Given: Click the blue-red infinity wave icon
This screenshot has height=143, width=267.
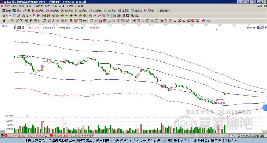Looking at the screenshot, I should point(208,21).
